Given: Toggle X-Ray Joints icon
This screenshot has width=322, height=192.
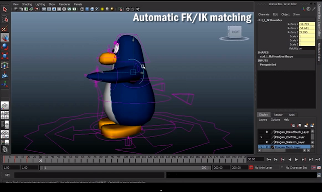Looking at the screenshot, I should (138, 9).
